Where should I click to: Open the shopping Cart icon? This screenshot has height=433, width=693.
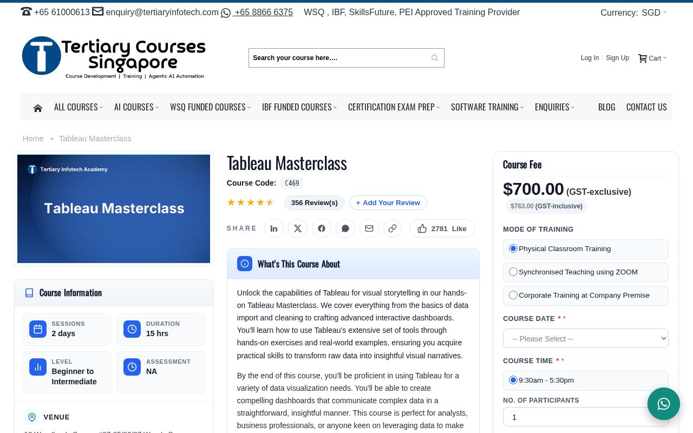[x=643, y=58]
